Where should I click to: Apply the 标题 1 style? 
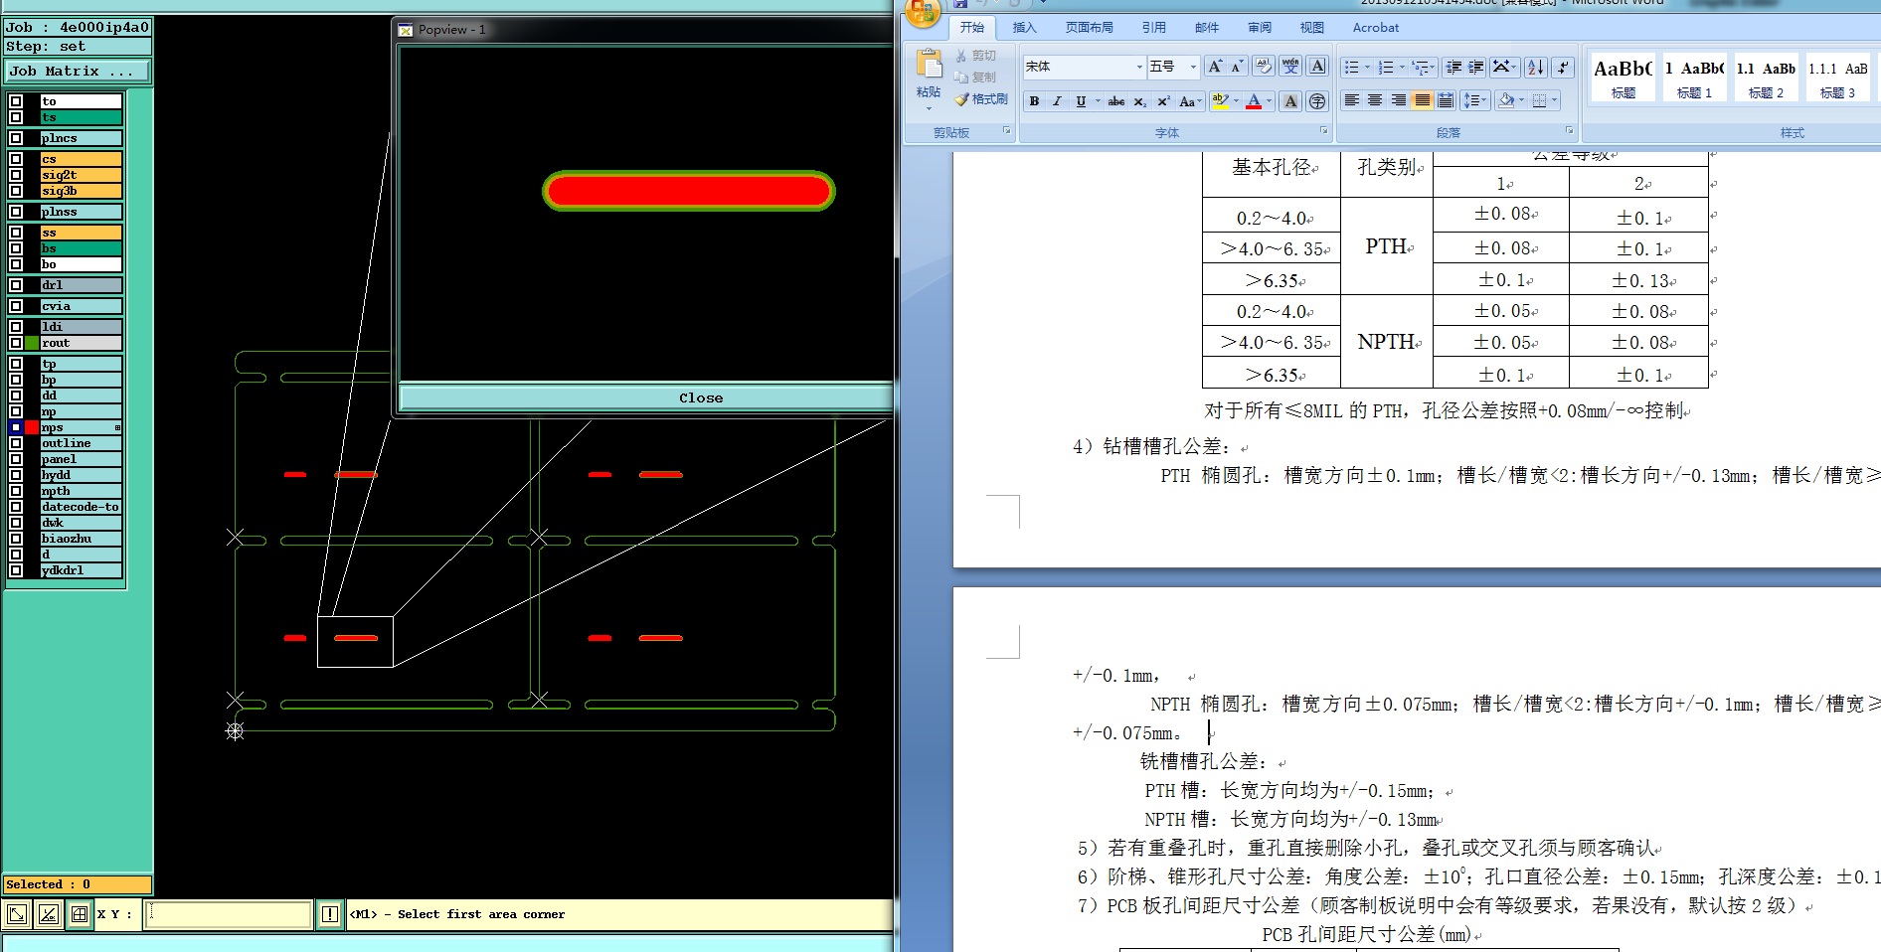[1694, 78]
